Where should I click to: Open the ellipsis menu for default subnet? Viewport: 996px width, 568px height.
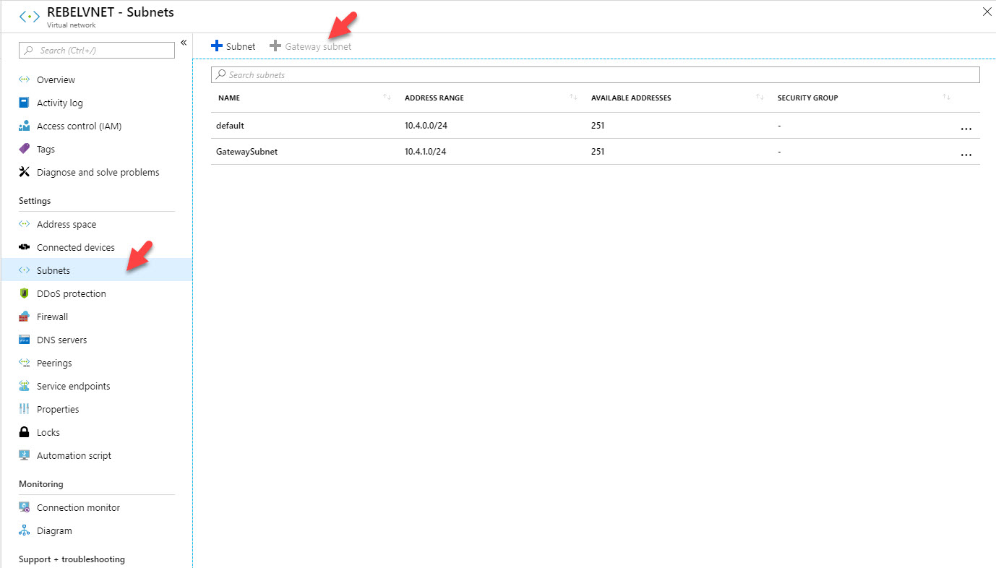tap(966, 129)
